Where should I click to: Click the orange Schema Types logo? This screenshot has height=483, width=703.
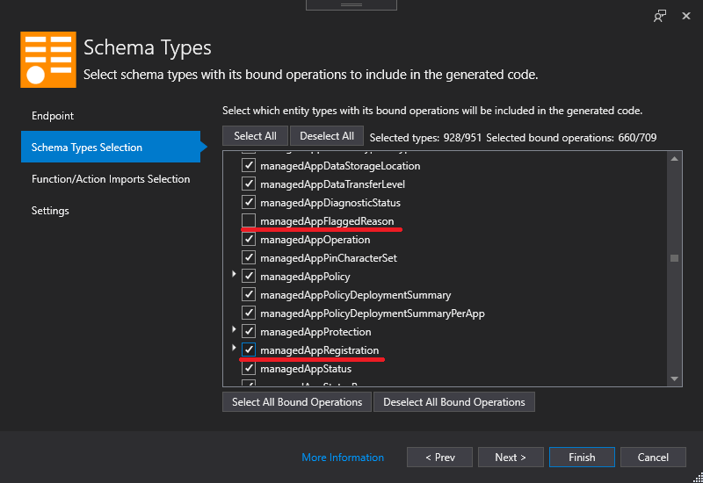48,60
